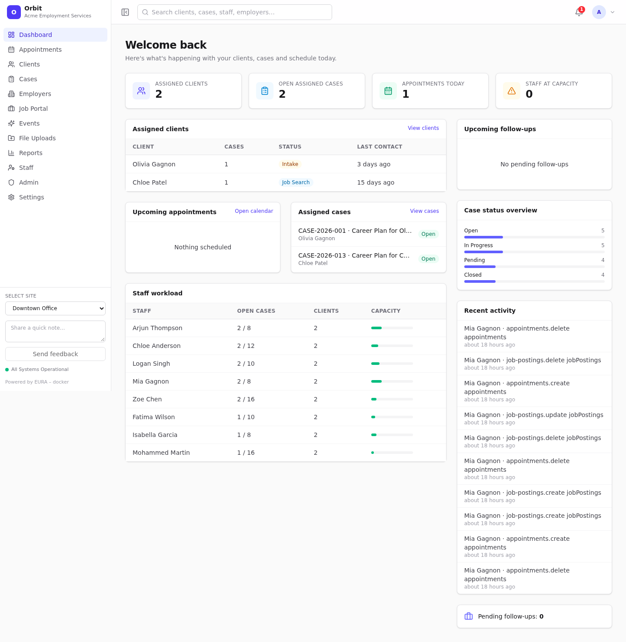Expand the user menu chevron
The image size is (626, 642).
(613, 12)
